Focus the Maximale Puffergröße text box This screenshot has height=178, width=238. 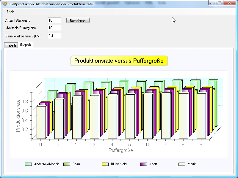(x=54, y=28)
